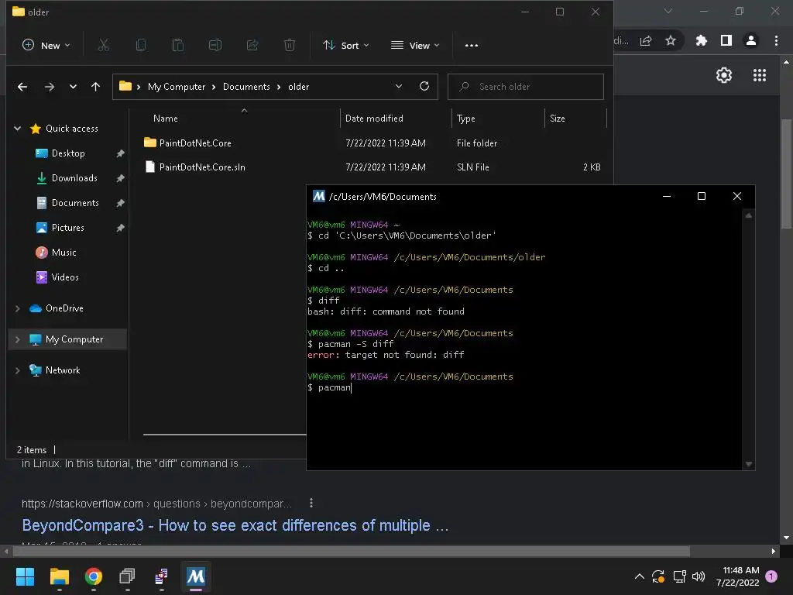Viewport: 793px width, 595px height.
Task: Click the sync update tray icon
Action: pos(658,576)
